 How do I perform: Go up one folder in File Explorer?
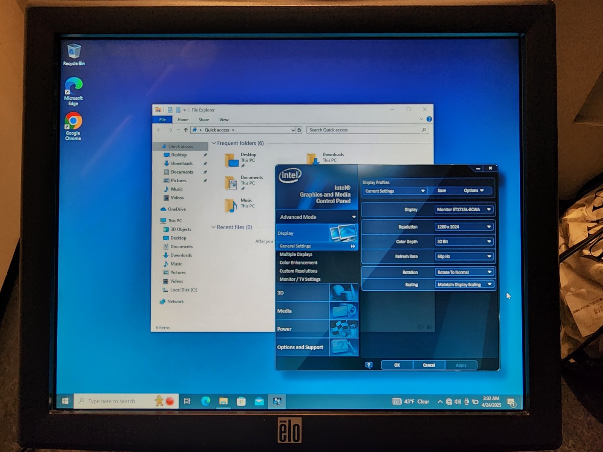[x=185, y=130]
